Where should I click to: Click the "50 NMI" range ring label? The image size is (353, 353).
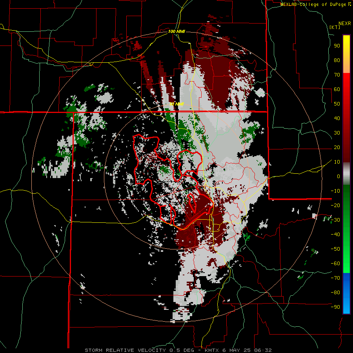176,104
